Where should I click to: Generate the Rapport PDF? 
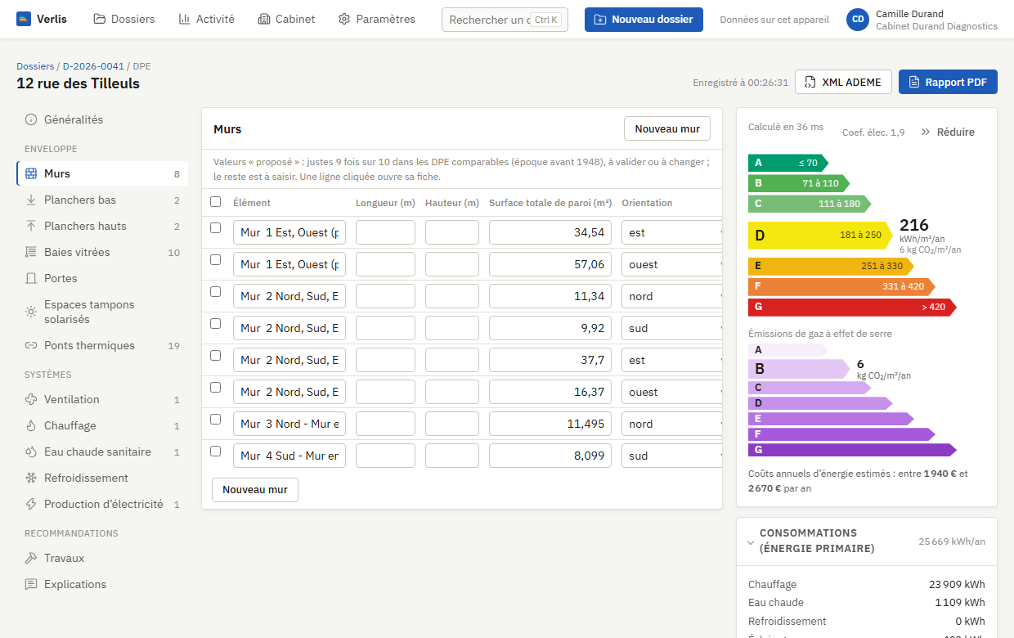pos(948,82)
